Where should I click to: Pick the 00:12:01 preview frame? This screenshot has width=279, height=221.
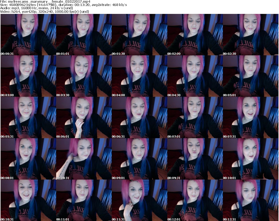pyautogui.click(x=195, y=200)
